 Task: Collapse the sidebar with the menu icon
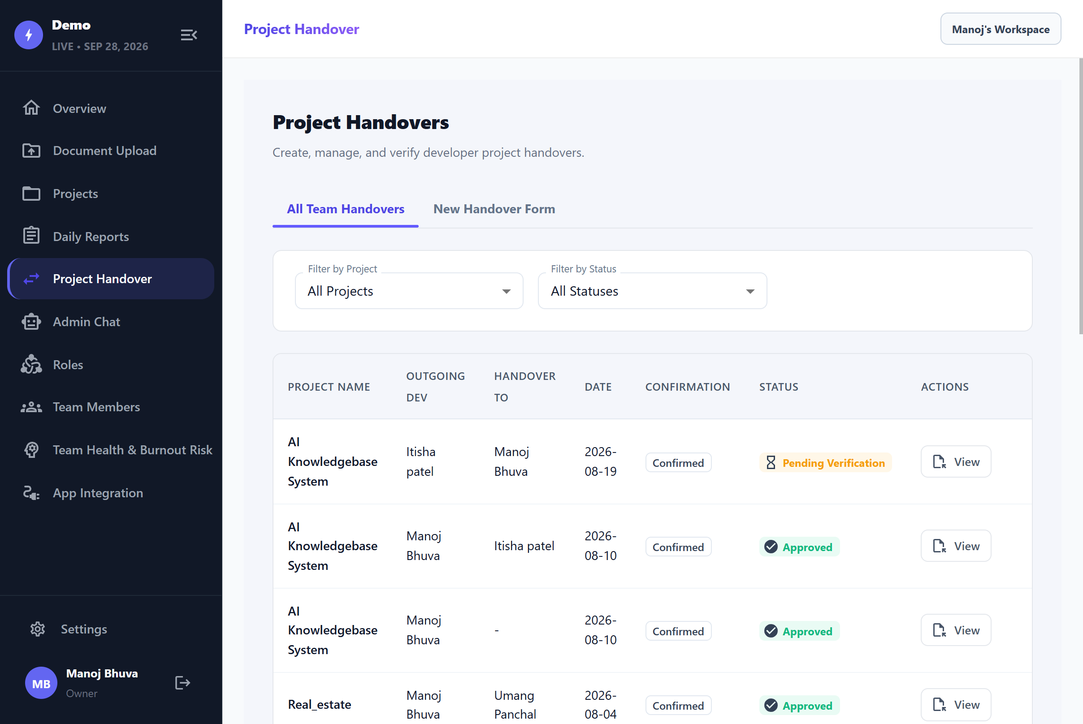coord(189,35)
